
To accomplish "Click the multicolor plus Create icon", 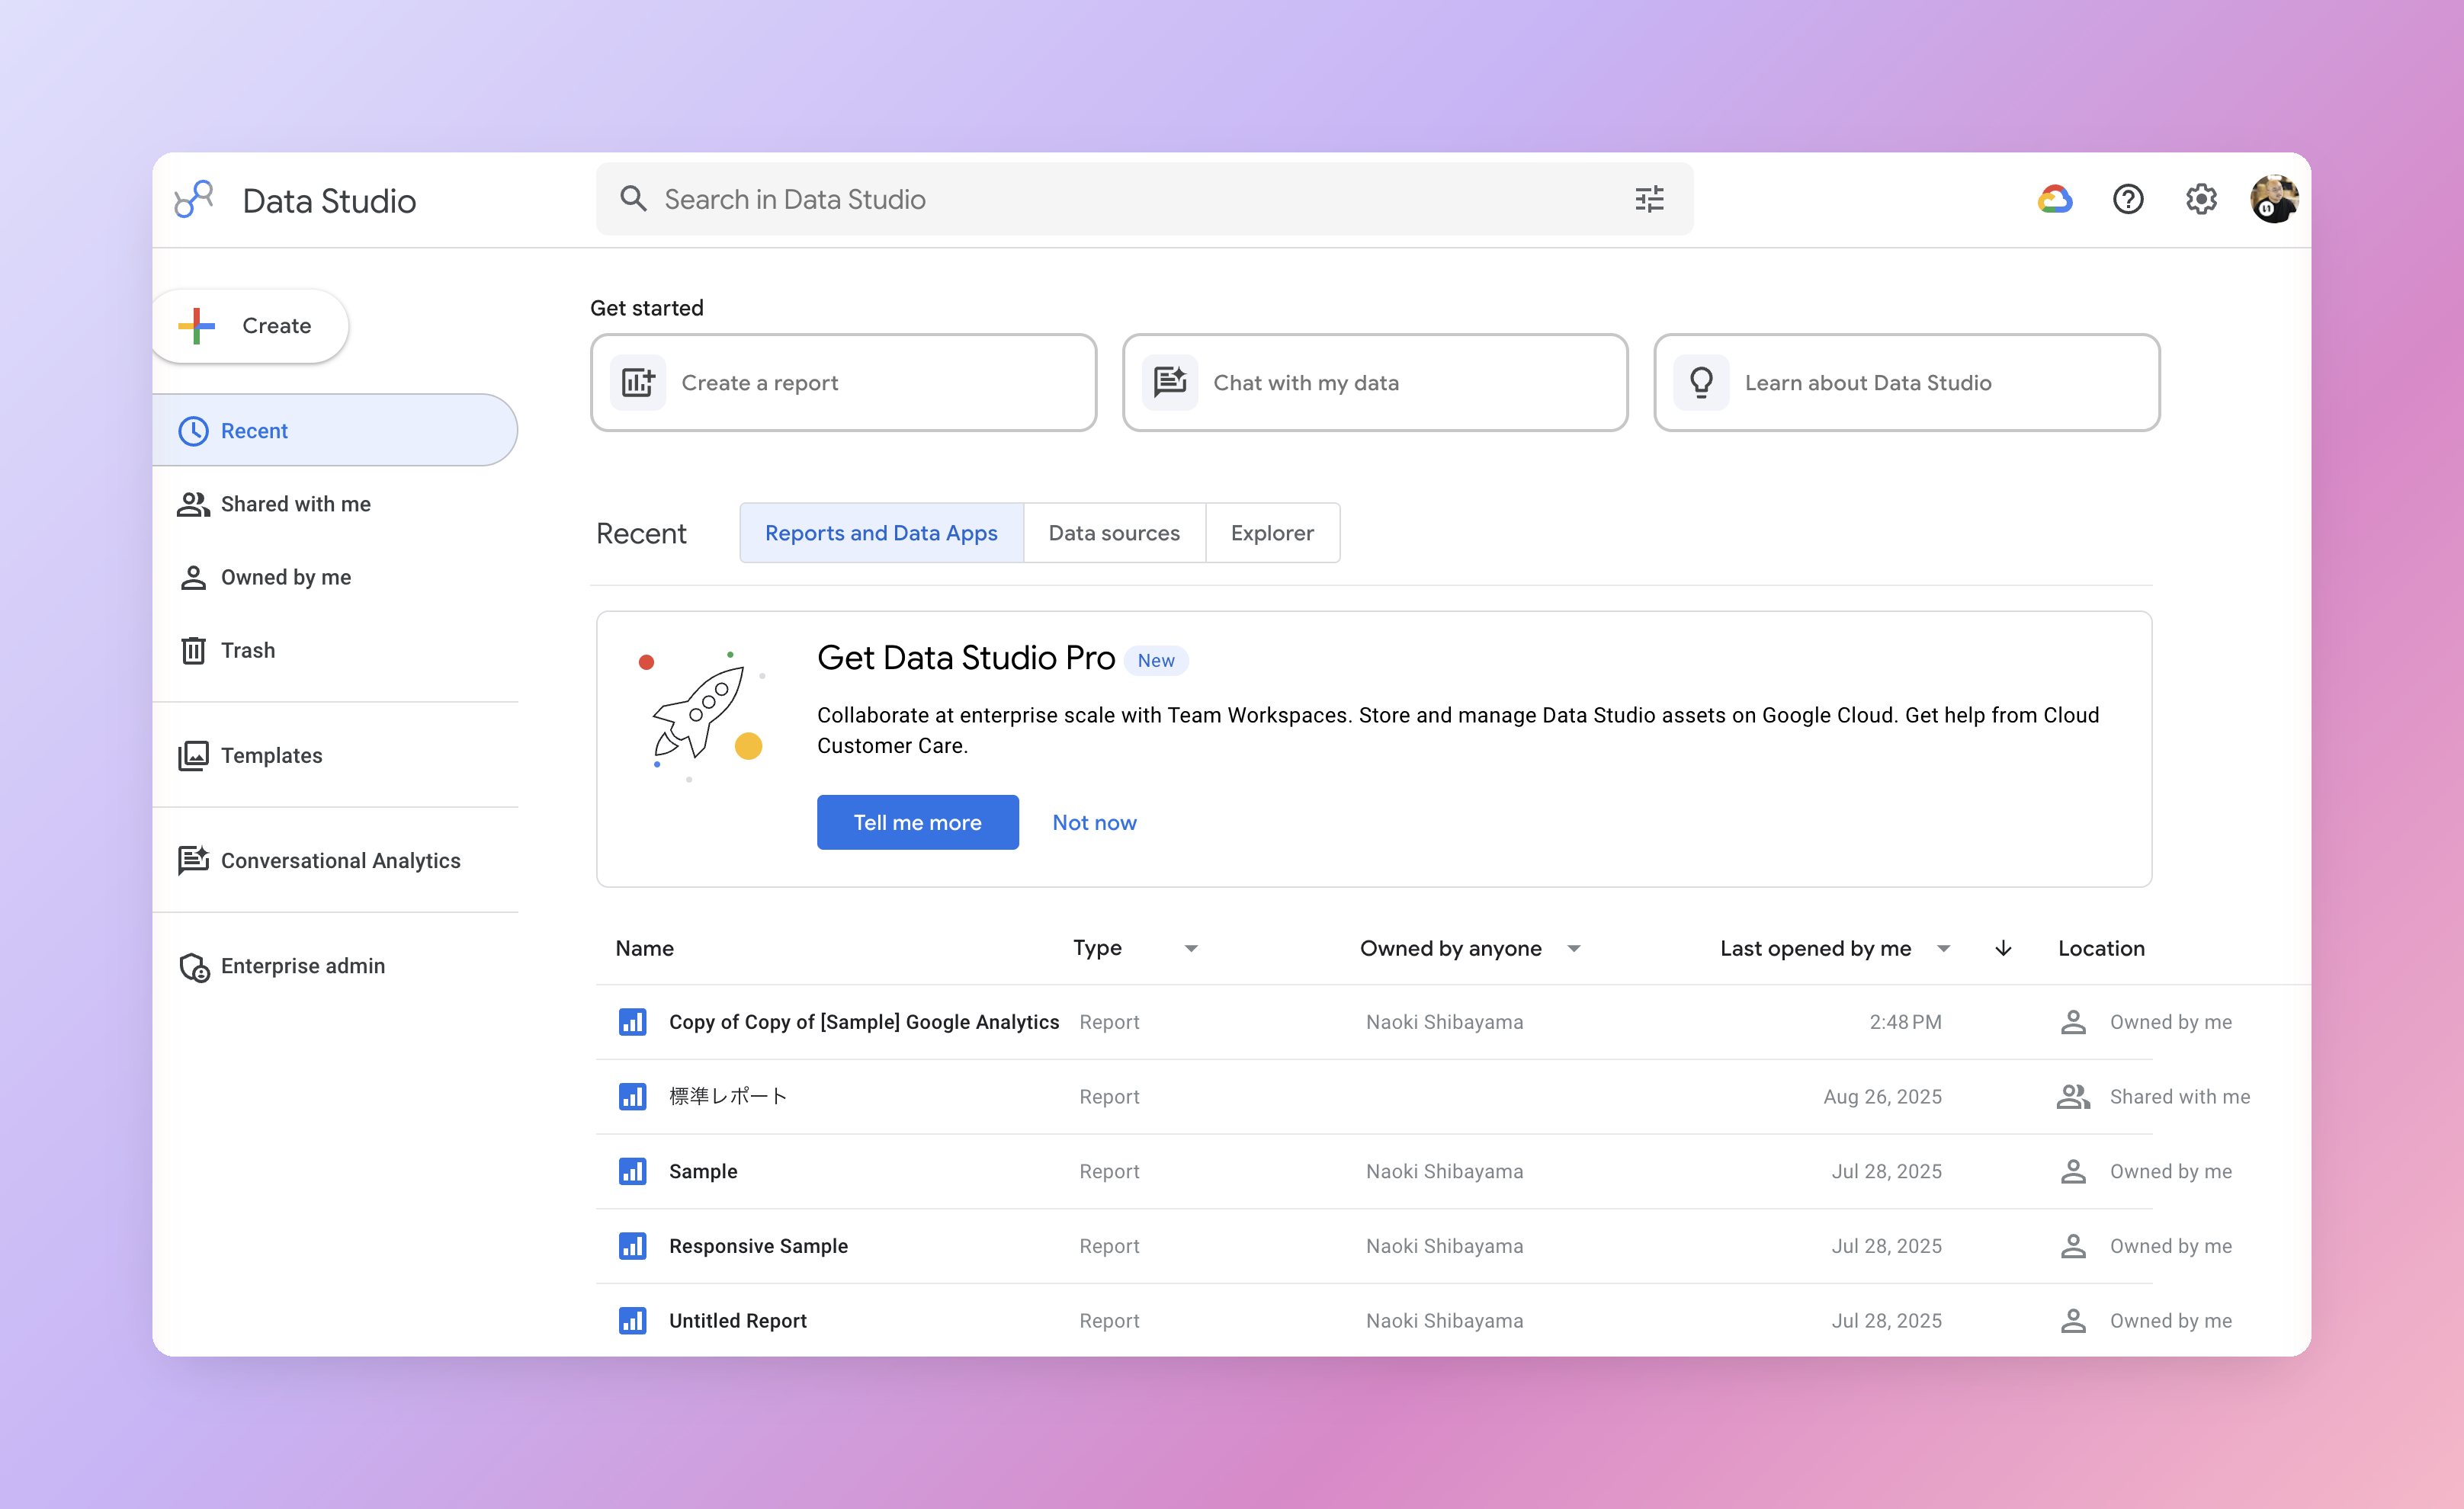I will (197, 325).
